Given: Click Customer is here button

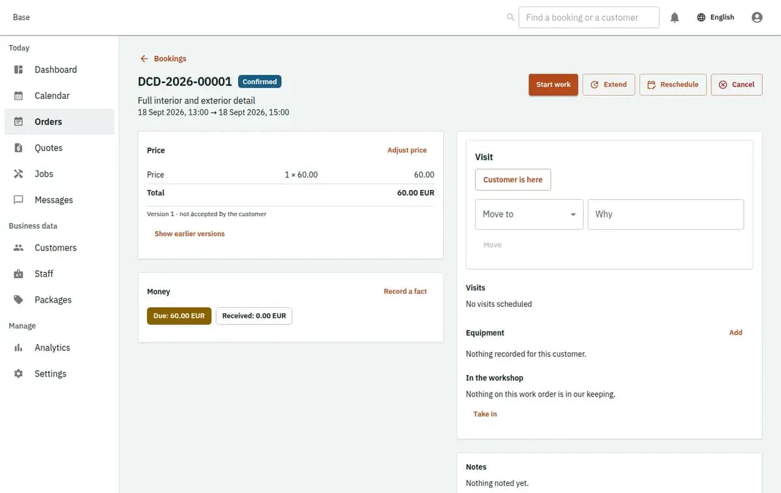Looking at the screenshot, I should point(513,180).
